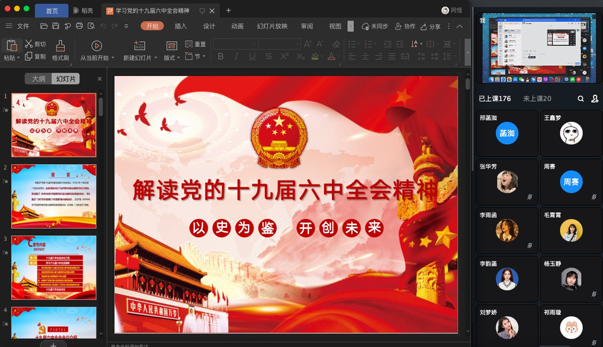The width and height of the screenshot is (603, 347).
Task: Toggle bold formatting
Action: [220, 57]
